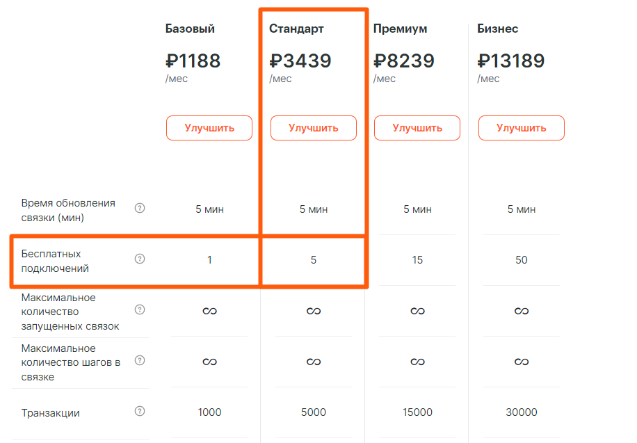Click the help icon next to Транзакции
637x443 pixels.
click(140, 412)
